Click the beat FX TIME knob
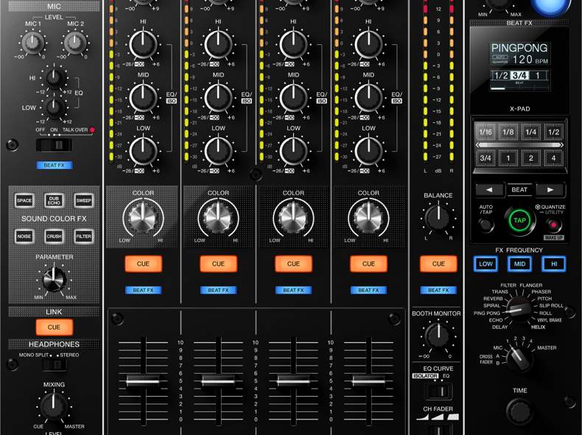Viewport: 582px width, 435px height. pos(519,411)
